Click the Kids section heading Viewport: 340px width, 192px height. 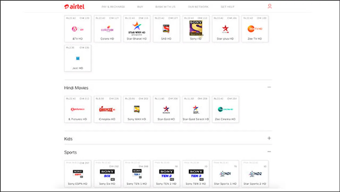(x=68, y=139)
